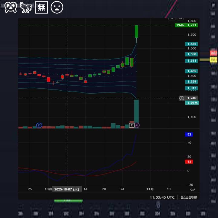Screen dimensions: 218x218
Task: Click the purple lightning bolt event marker
Action: point(137,125)
